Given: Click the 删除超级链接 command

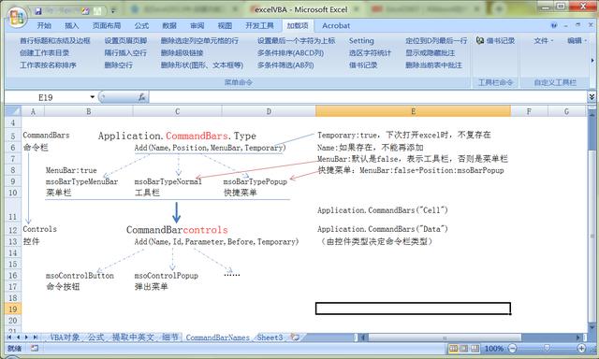Looking at the screenshot, I should coord(182,53).
